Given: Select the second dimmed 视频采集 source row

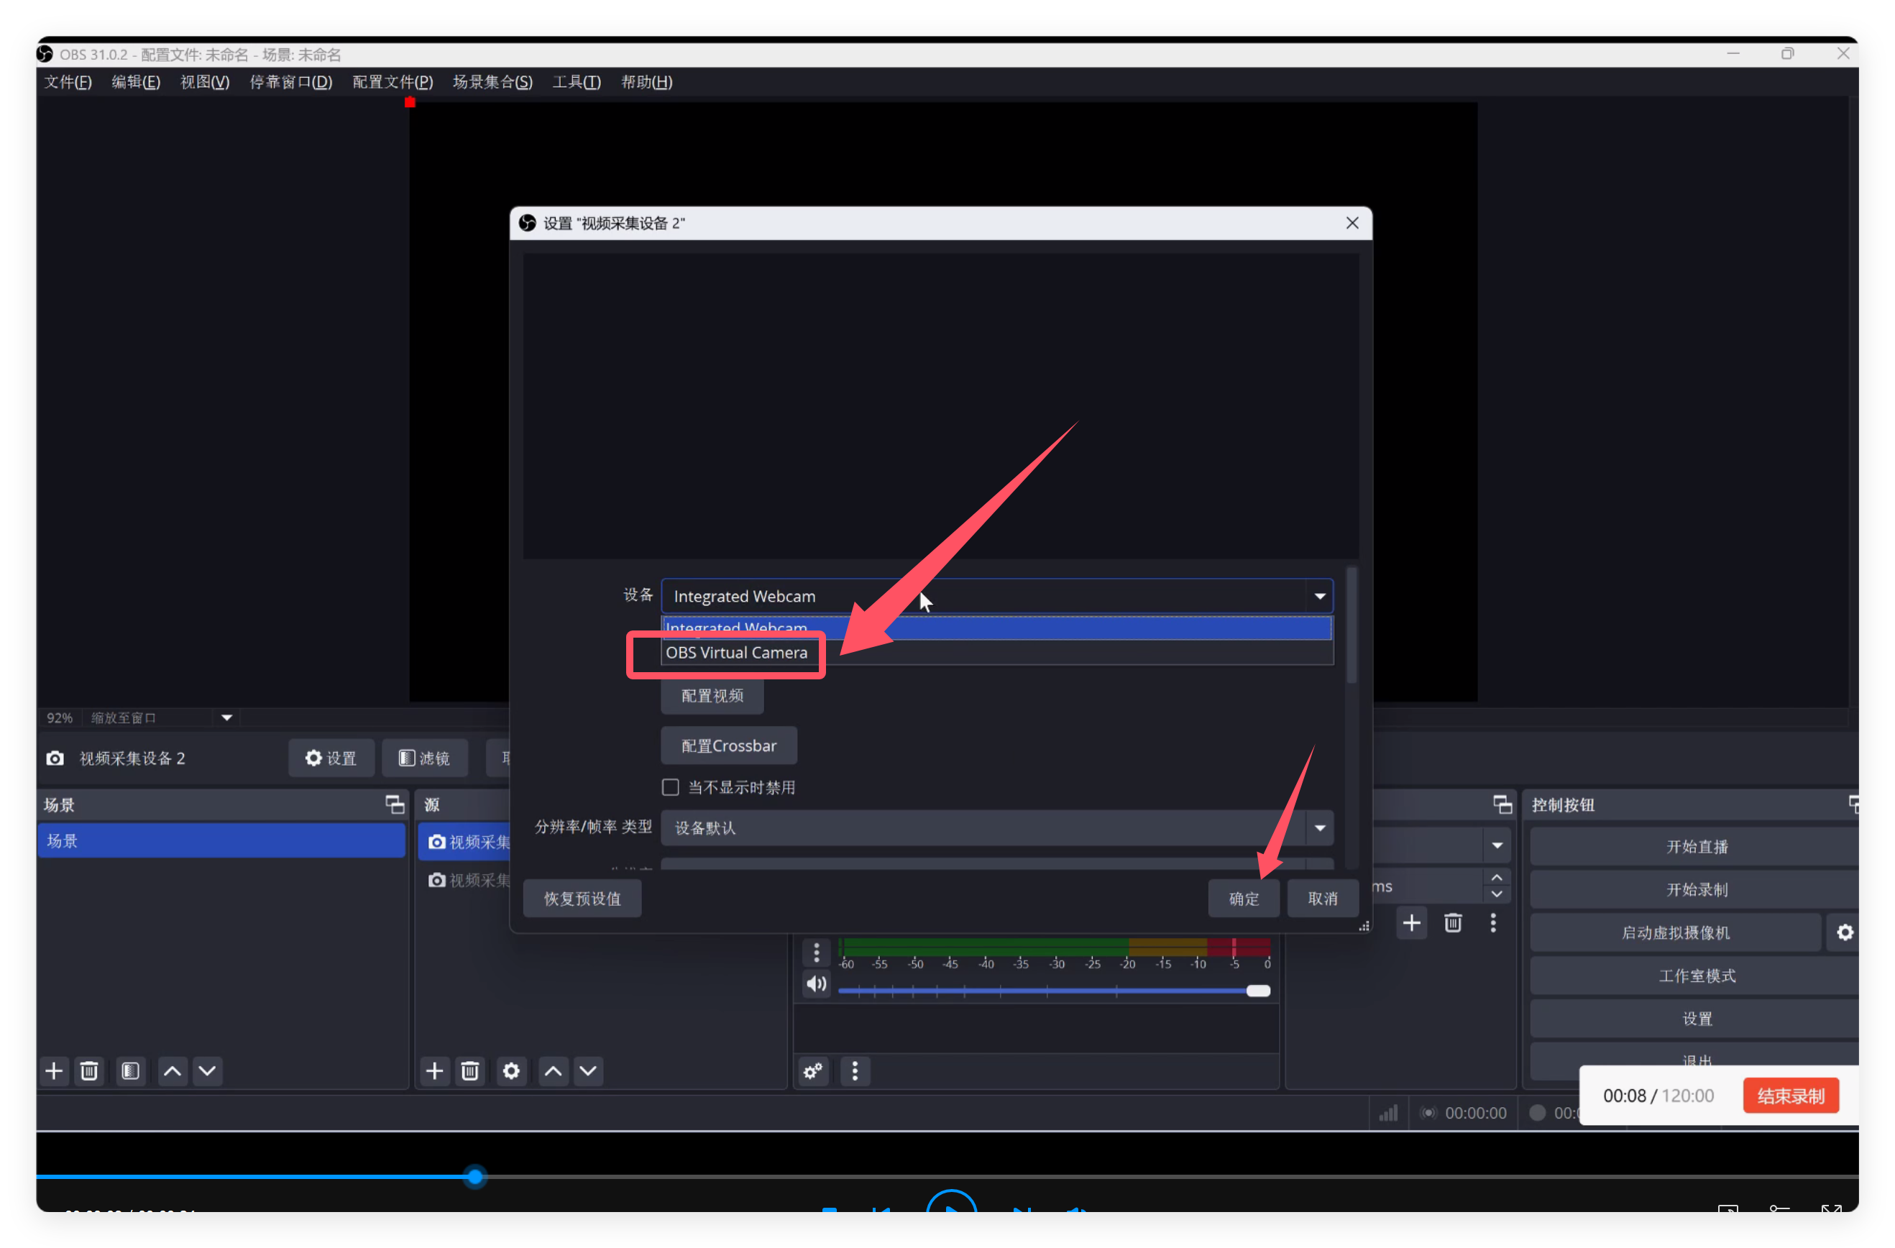Looking at the screenshot, I should pyautogui.click(x=464, y=880).
